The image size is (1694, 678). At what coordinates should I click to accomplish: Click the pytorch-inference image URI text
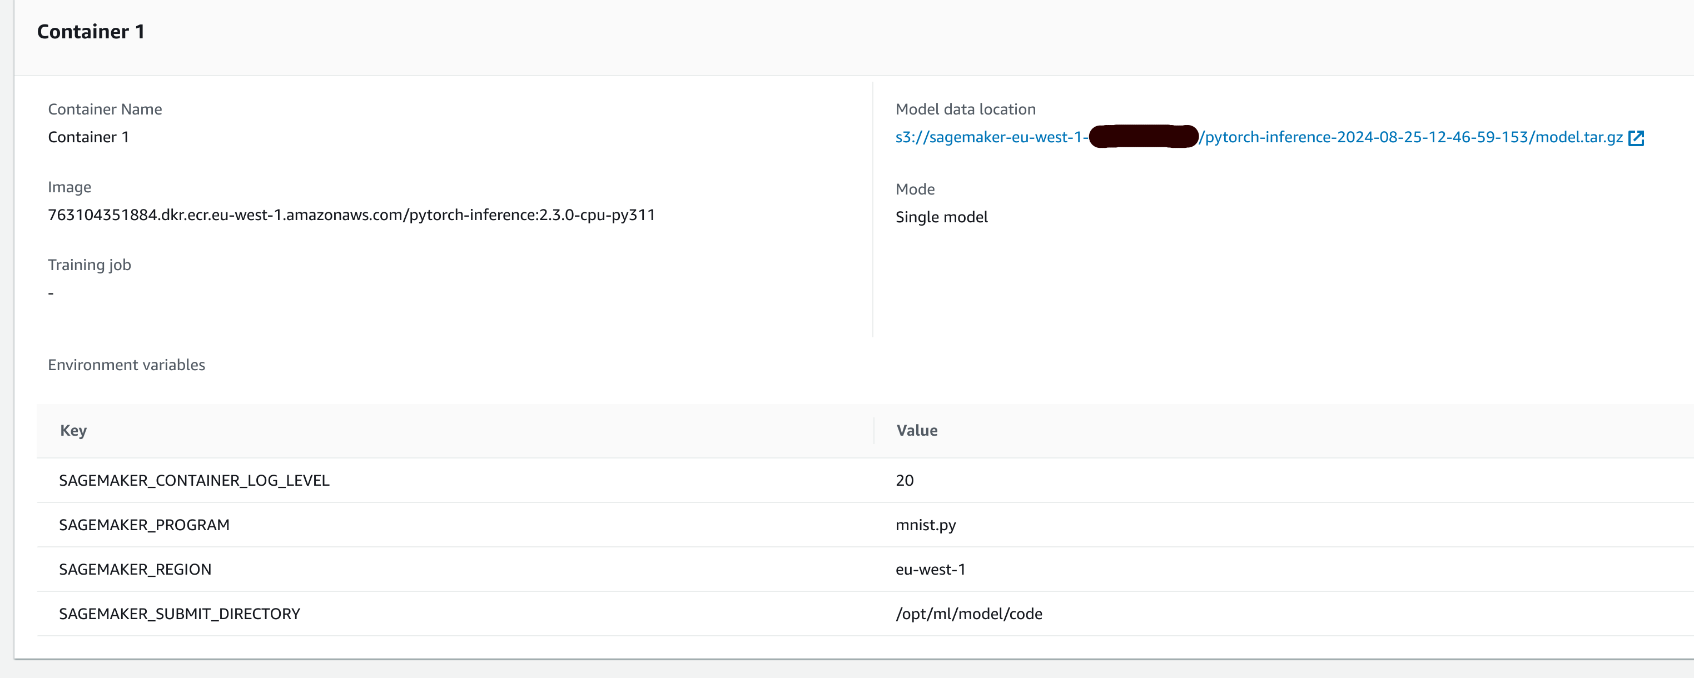click(x=351, y=215)
